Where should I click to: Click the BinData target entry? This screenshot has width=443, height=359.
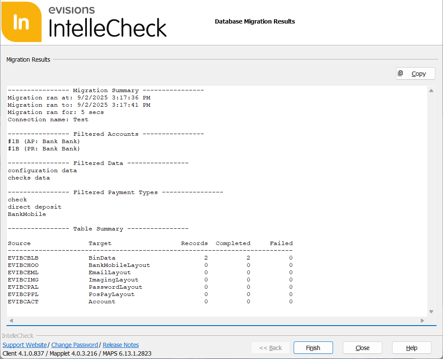pos(102,258)
